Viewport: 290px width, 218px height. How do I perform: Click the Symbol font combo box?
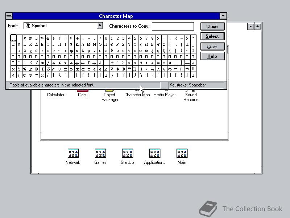[x=63, y=25]
